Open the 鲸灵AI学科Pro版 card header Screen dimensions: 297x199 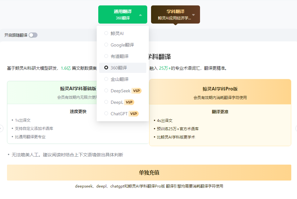point(220,92)
